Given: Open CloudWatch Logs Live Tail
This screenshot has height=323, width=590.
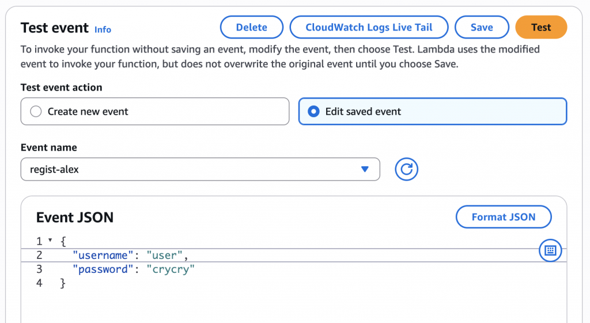Looking at the screenshot, I should point(369,27).
